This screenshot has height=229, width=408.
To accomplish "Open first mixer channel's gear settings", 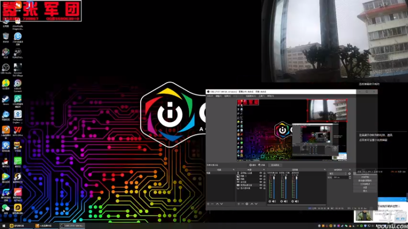I will point(270,201).
